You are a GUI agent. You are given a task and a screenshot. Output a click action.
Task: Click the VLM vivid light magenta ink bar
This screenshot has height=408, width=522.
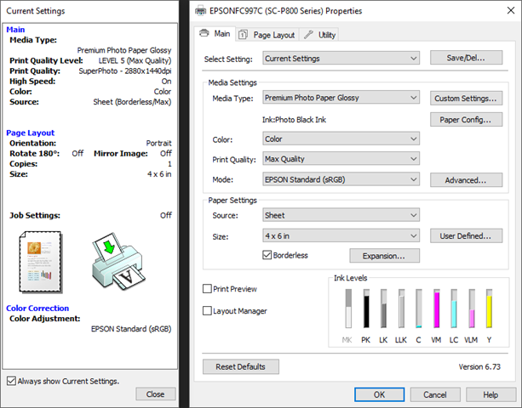click(472, 309)
